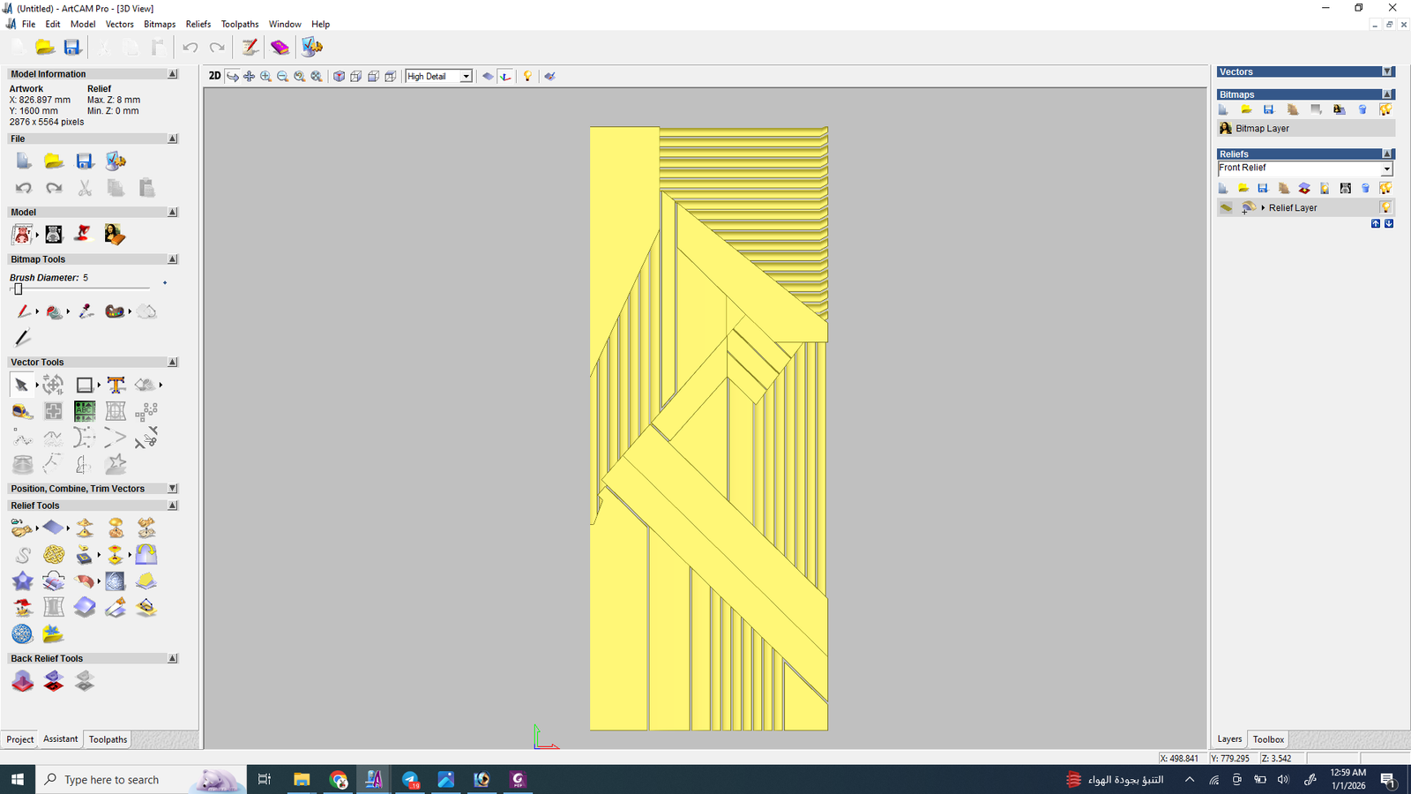Delete bitmap layer using trash icon
The height and width of the screenshot is (794, 1411).
point(1362,109)
